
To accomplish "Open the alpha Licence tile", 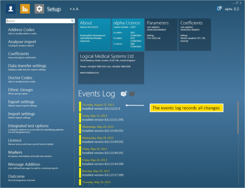I will point(128,35).
